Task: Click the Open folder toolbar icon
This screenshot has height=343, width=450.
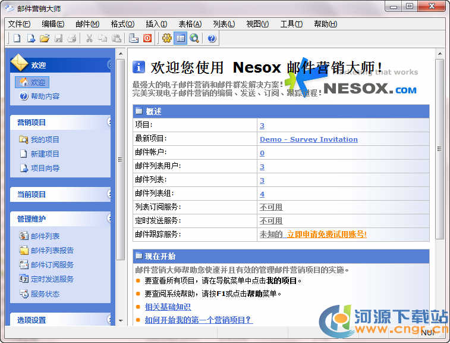Action: pyautogui.click(x=45, y=38)
